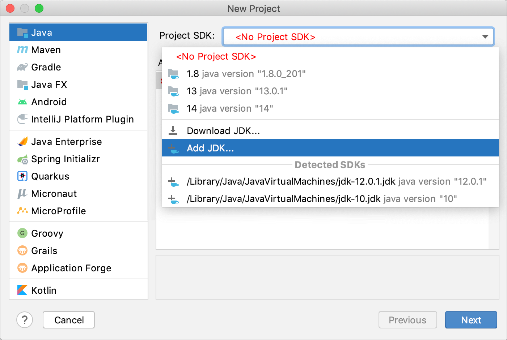Viewport: 507px width, 340px height.
Task: Select Application Forge project type
Action: (x=78, y=268)
